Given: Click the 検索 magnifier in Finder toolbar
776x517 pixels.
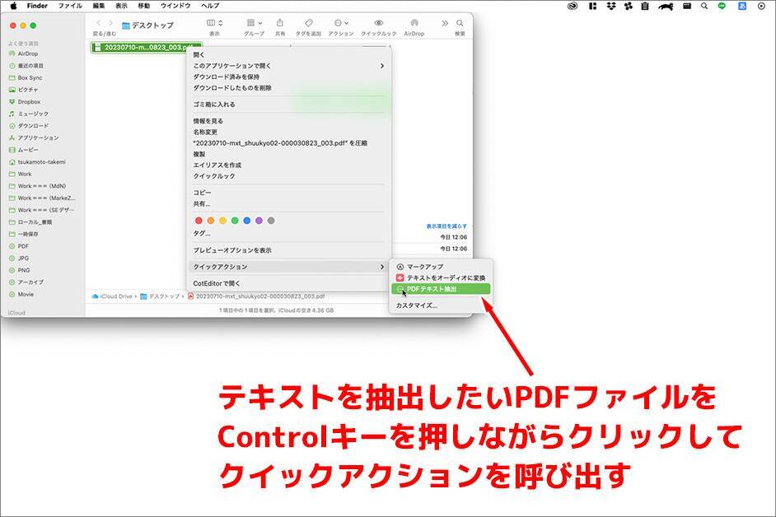Looking at the screenshot, I should 460,23.
